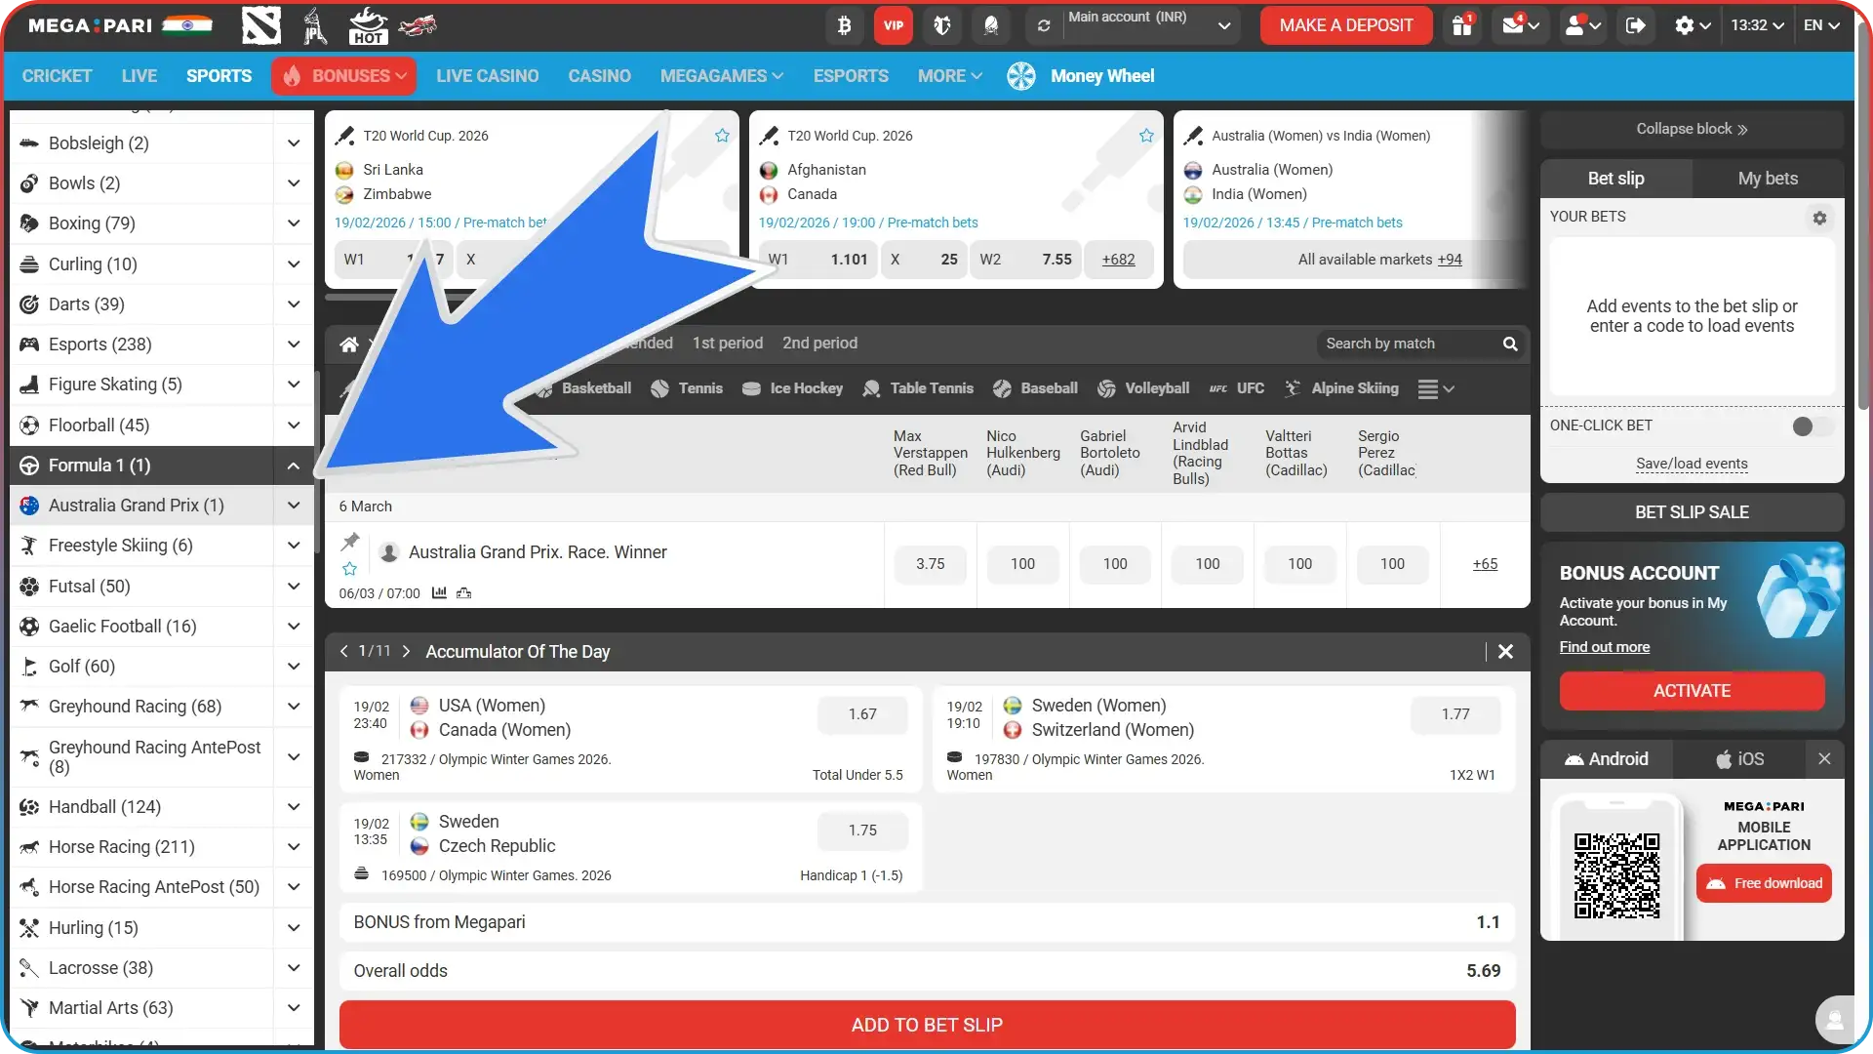Open statistics chart for Australia Grand Prix
Screen dimensions: 1873x1054
point(439,593)
